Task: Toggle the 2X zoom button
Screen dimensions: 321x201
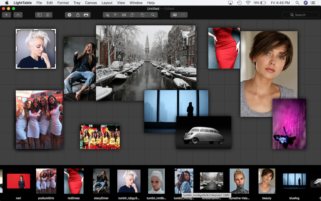Action: 124,15
